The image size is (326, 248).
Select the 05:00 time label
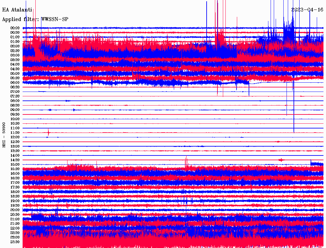[x=15, y=73]
